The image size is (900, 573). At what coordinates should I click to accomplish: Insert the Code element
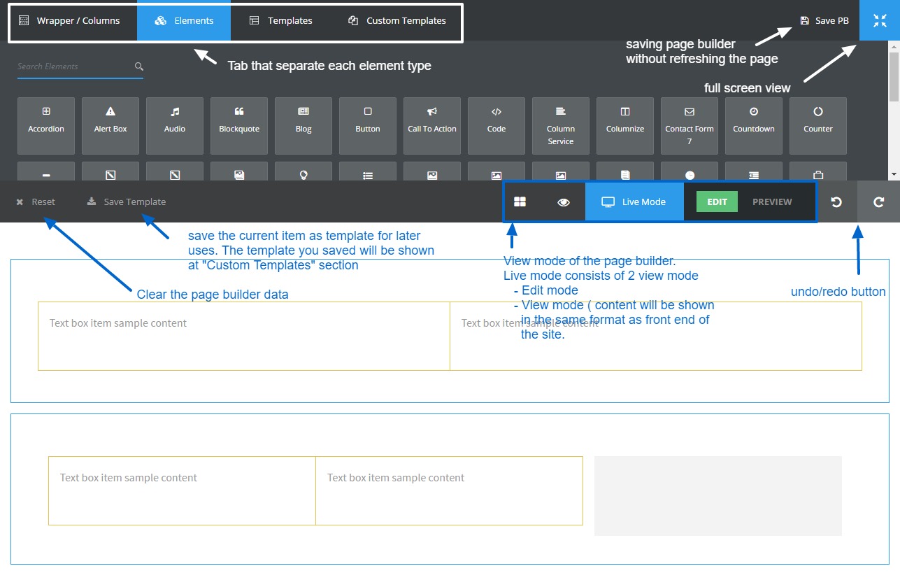497,126
